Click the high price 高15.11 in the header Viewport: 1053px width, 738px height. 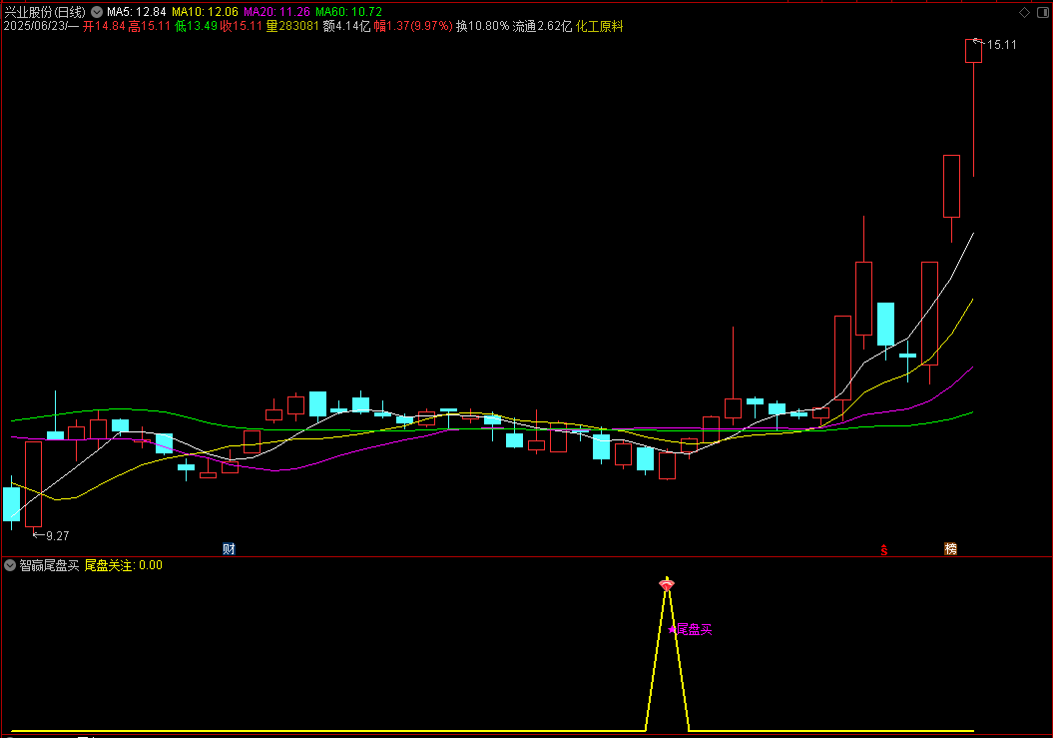tap(149, 26)
